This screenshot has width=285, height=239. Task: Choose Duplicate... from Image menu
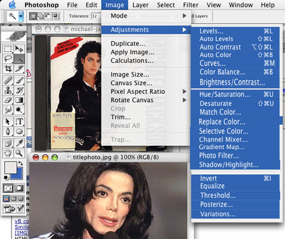point(146,44)
